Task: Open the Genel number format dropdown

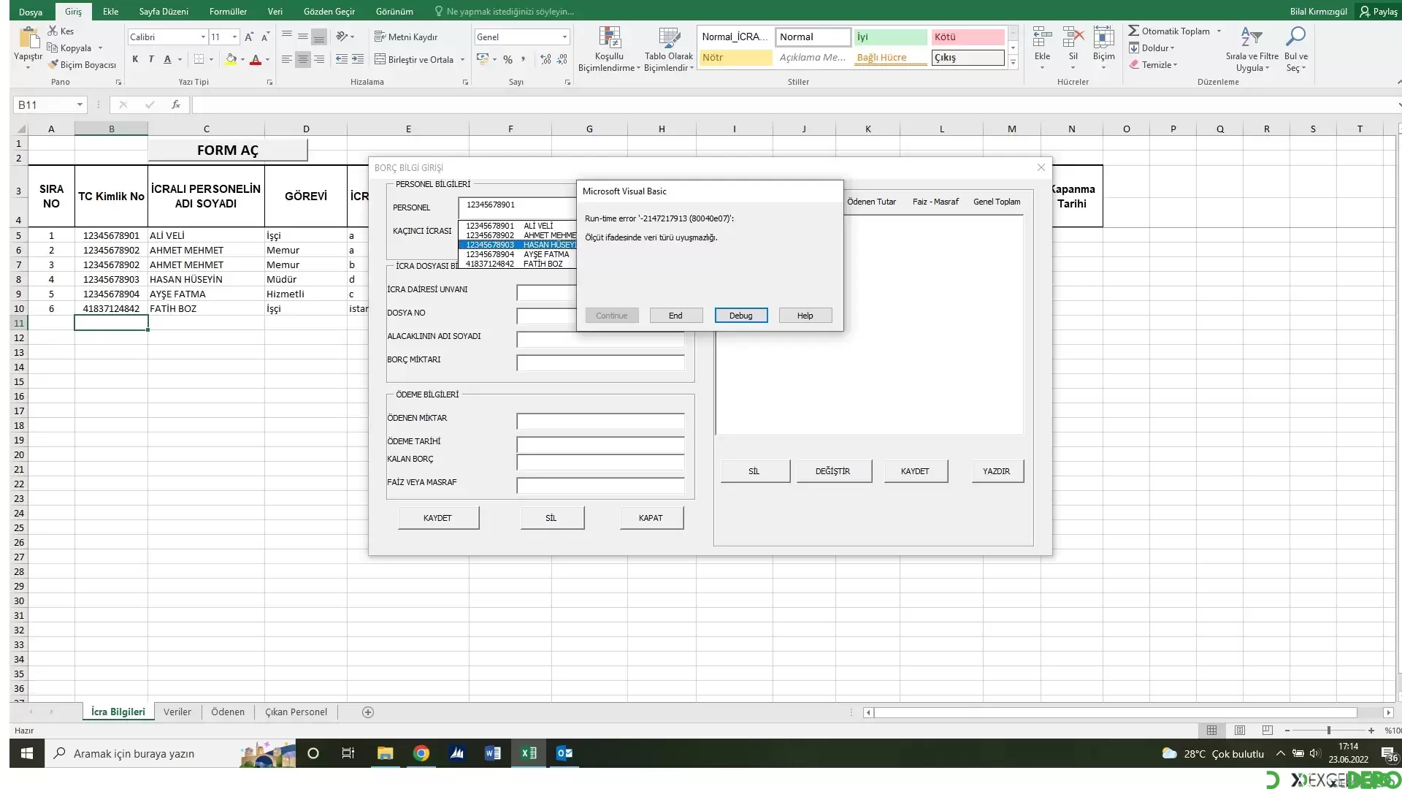Action: pos(564,37)
